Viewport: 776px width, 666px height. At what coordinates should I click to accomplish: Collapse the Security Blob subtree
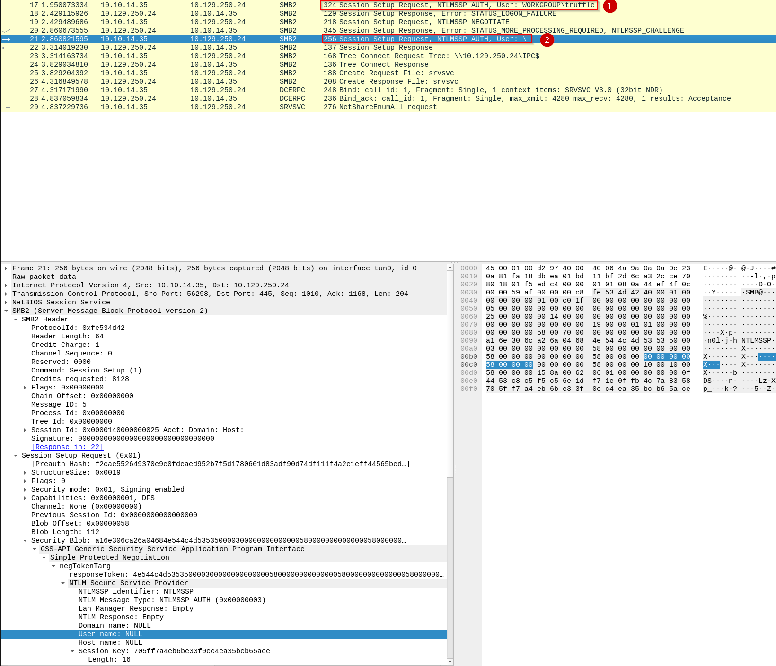pyautogui.click(x=25, y=540)
